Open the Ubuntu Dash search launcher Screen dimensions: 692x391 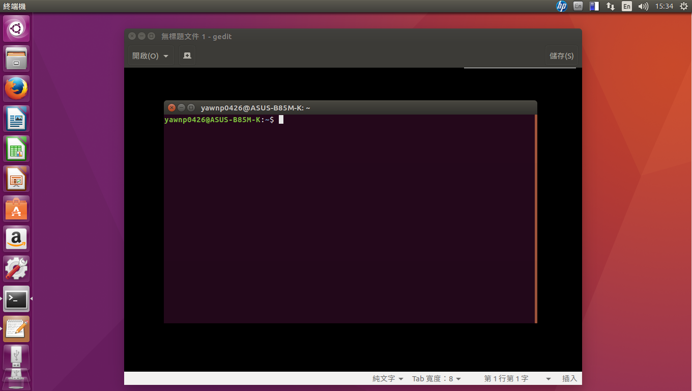(16, 29)
